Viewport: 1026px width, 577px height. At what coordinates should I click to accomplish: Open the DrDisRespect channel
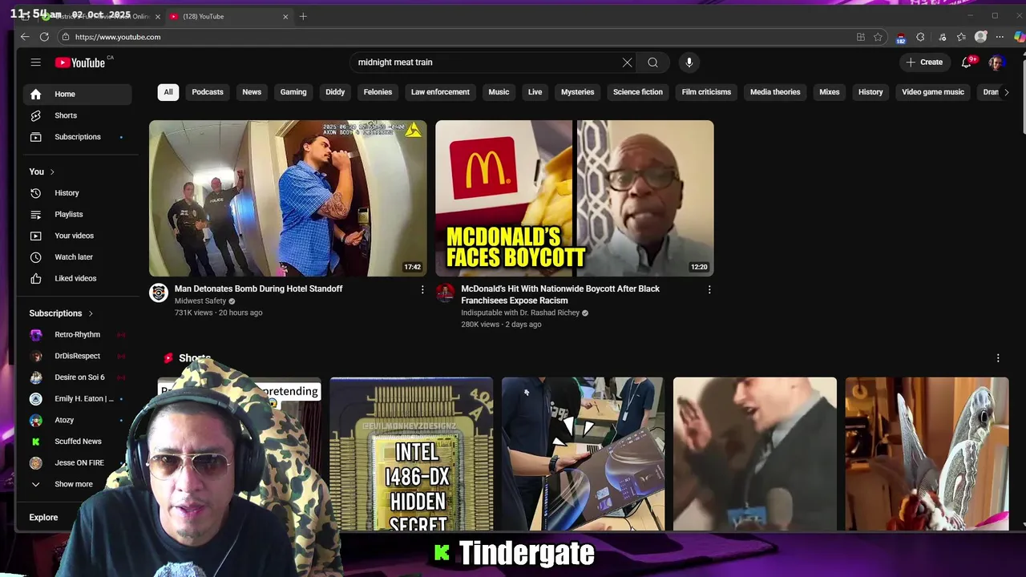tap(77, 356)
